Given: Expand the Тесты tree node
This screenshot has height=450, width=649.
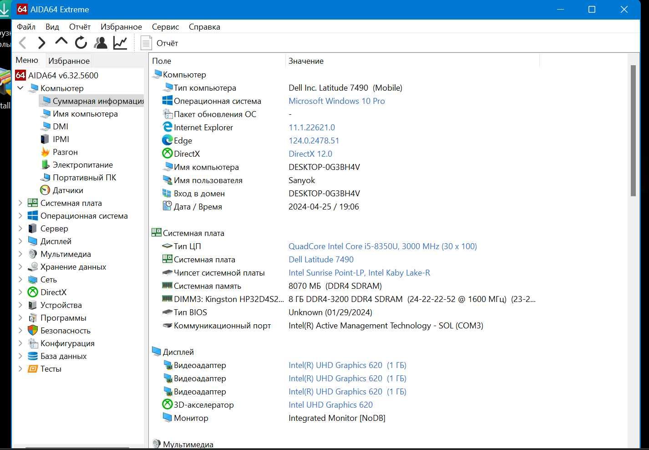Looking at the screenshot, I should click(20, 368).
